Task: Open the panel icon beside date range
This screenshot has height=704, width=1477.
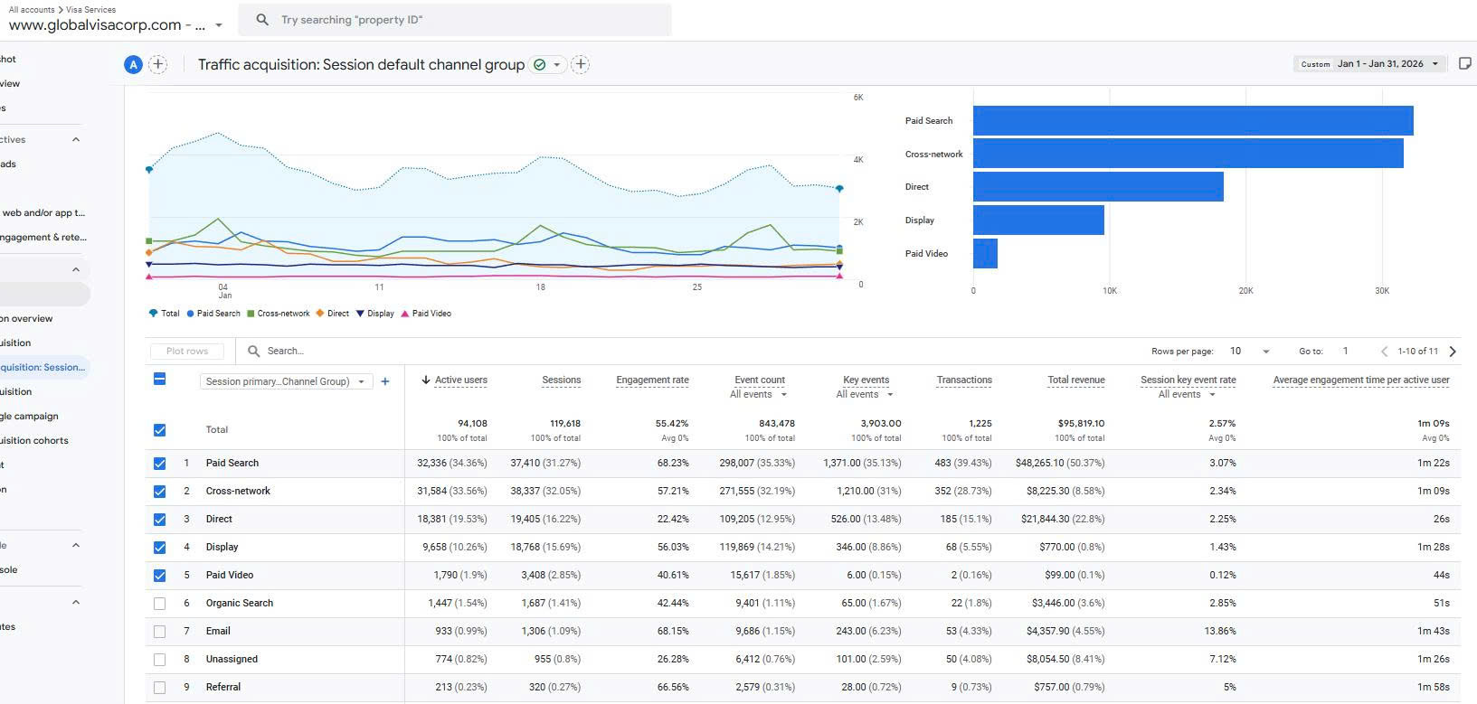Action: click(x=1465, y=63)
